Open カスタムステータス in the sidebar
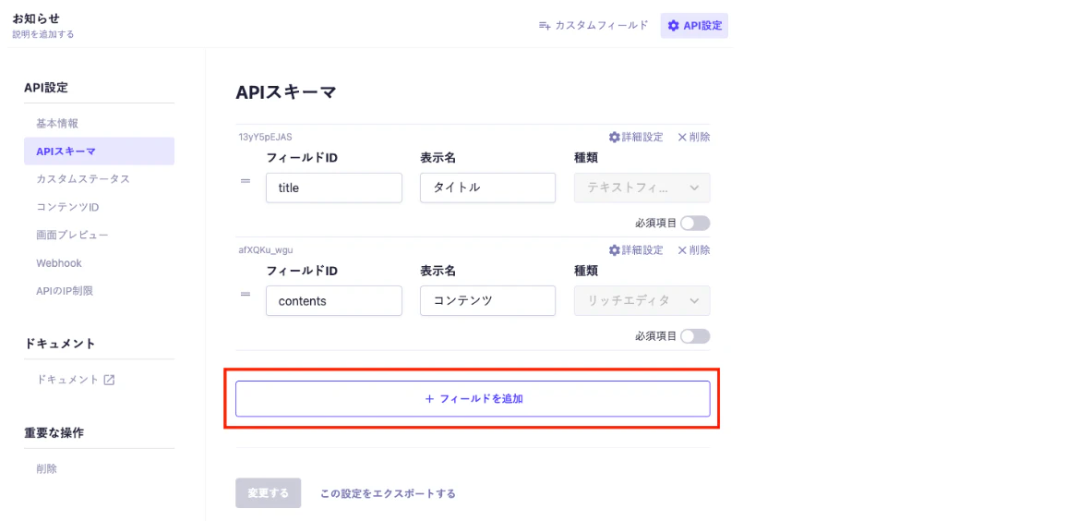 [x=83, y=179]
